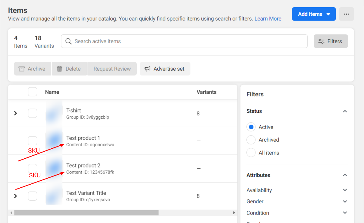
Task: Collapse the Attributes filter section
Action: [x=345, y=175]
